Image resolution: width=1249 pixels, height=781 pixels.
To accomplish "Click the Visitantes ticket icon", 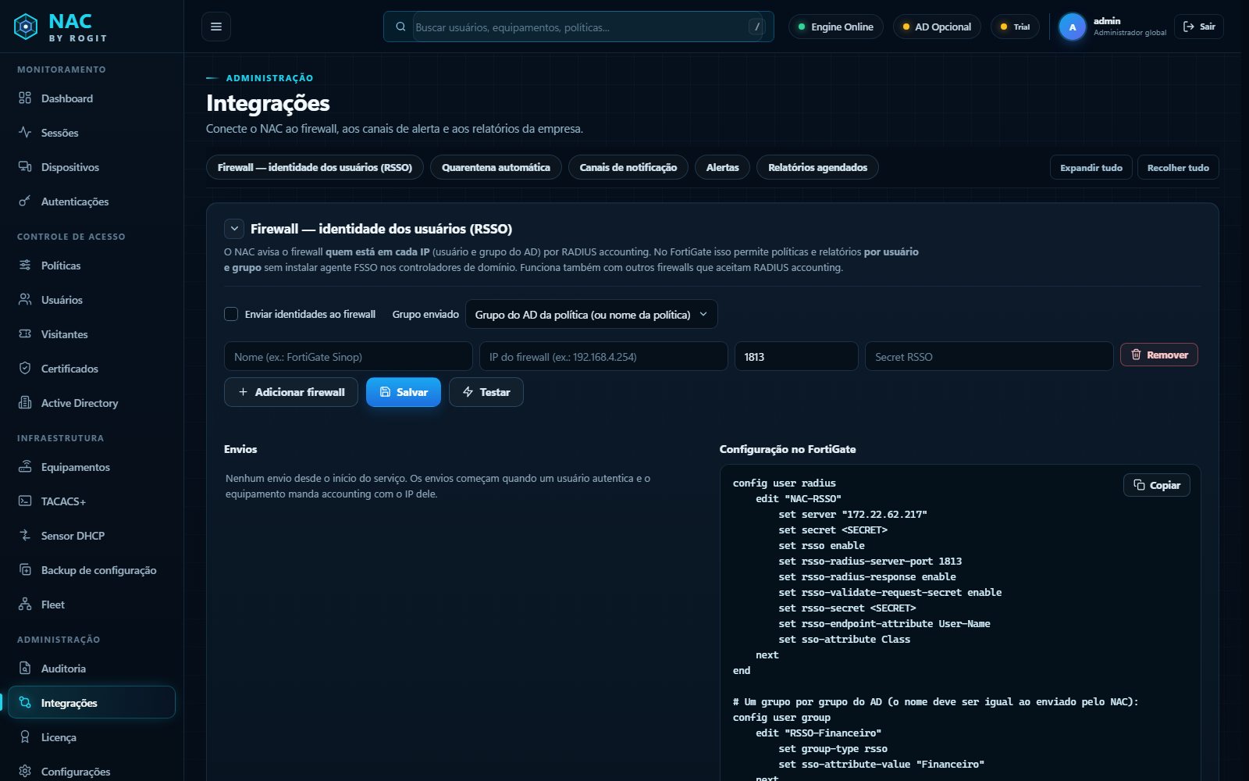I will click(x=25, y=334).
